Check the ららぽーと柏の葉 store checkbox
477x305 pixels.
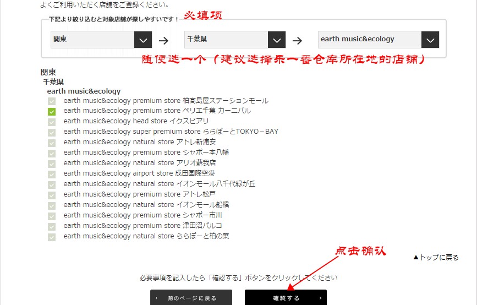(x=52, y=237)
